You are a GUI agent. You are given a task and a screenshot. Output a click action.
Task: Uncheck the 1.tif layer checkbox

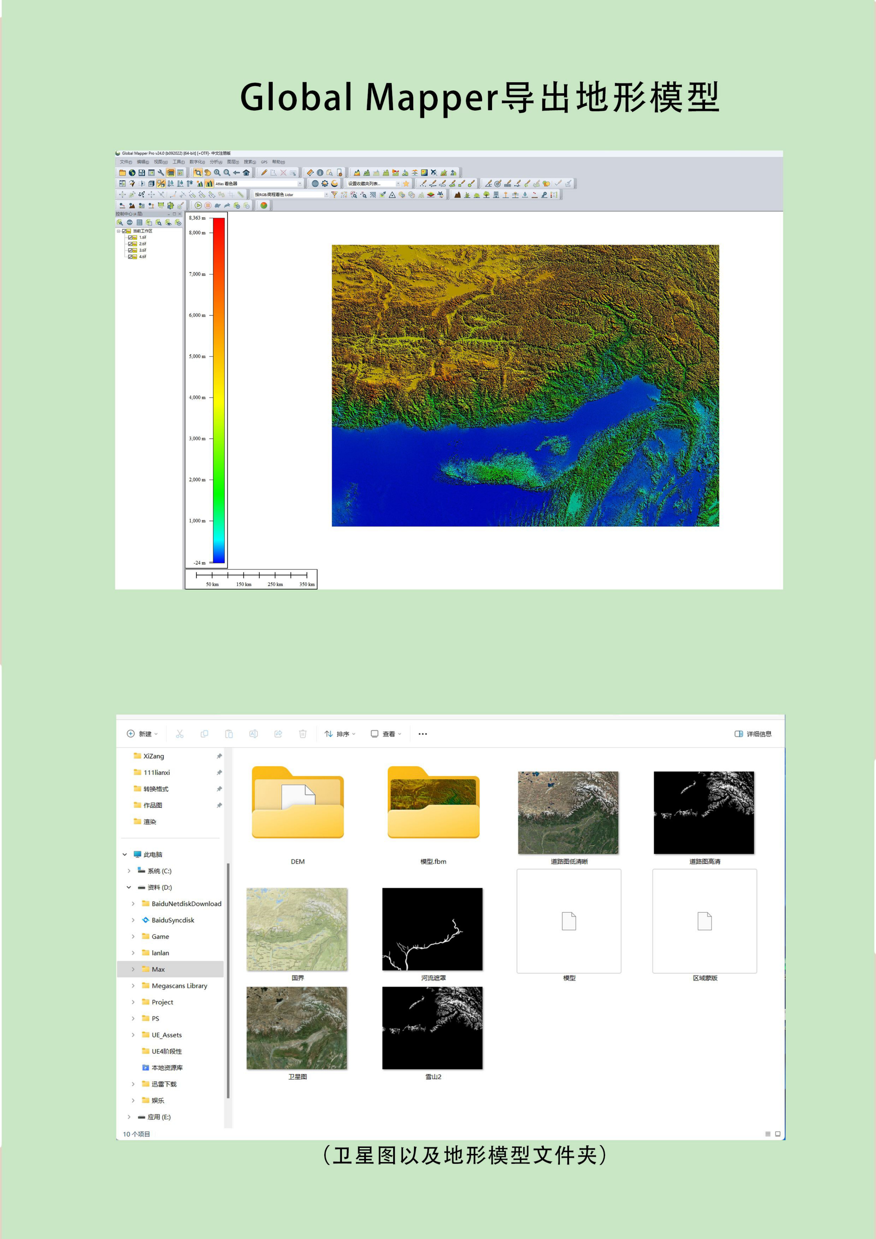(130, 238)
